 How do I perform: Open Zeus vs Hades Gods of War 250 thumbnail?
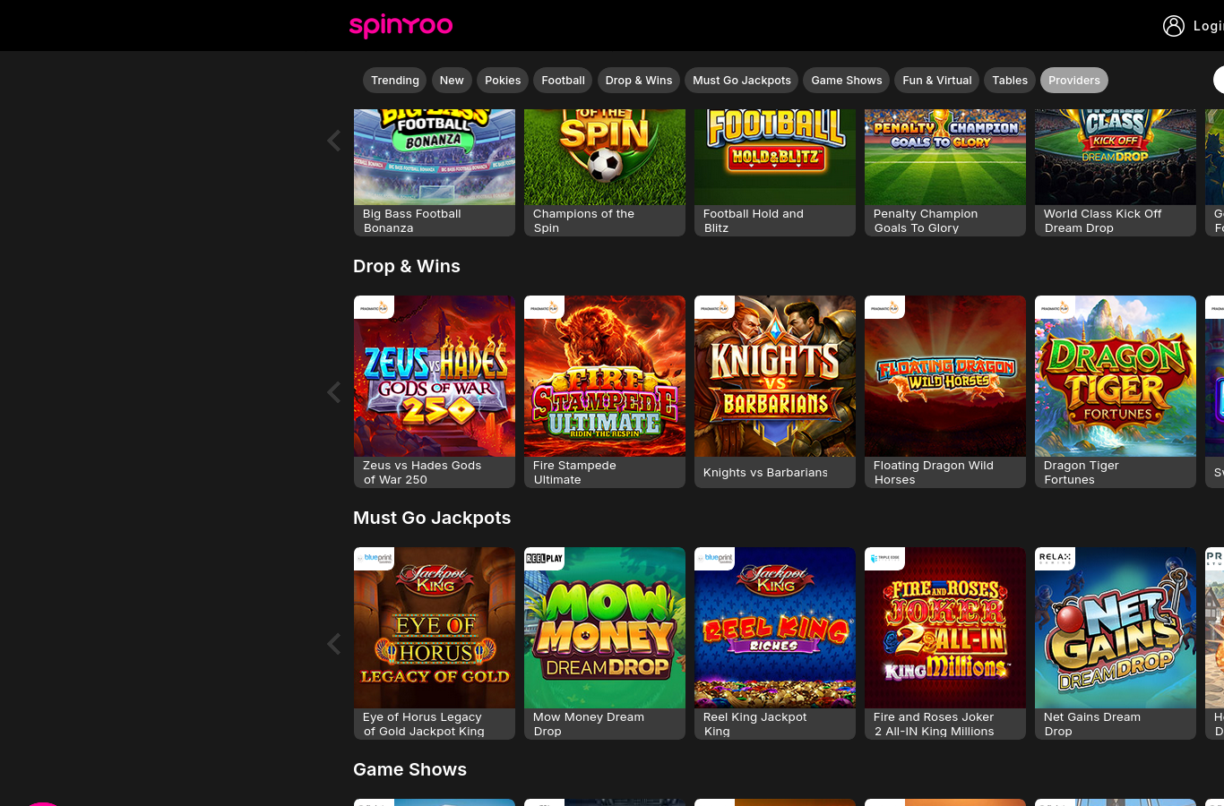tap(435, 376)
